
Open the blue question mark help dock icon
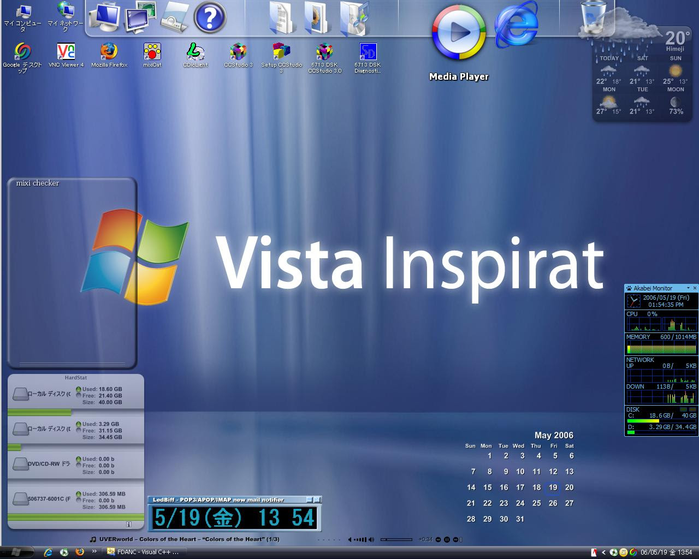[x=210, y=17]
